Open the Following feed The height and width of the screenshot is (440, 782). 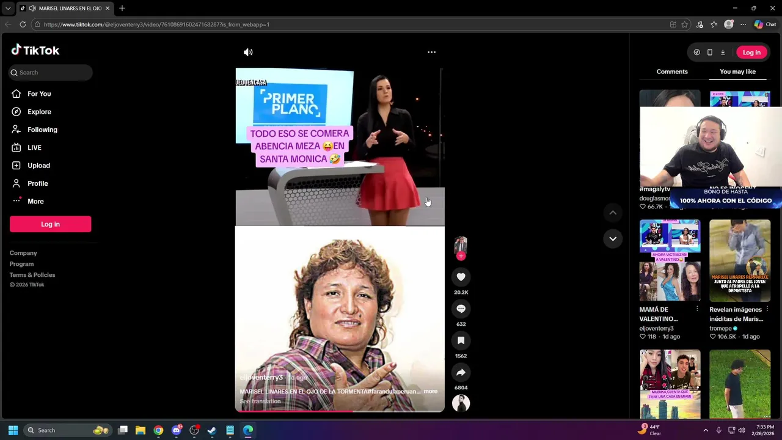[x=42, y=130]
